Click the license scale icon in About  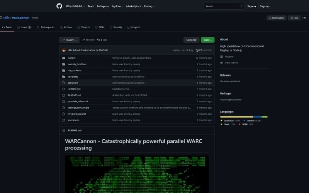[x=221, y=63]
